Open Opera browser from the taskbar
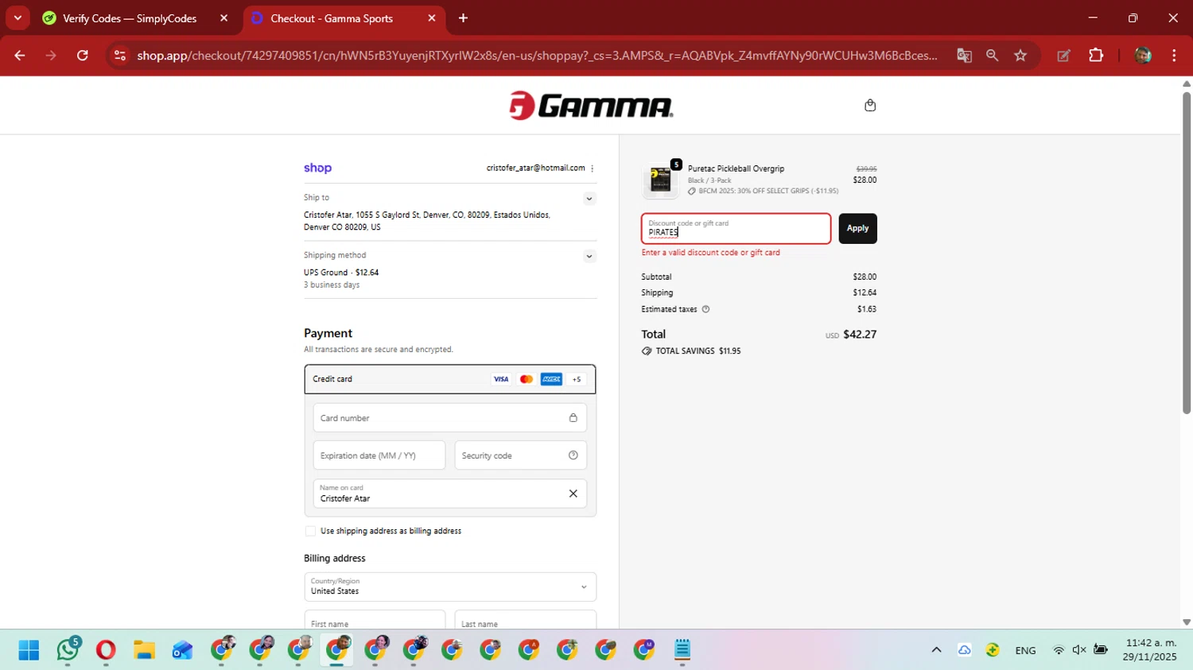This screenshot has width=1193, height=670. point(106,650)
